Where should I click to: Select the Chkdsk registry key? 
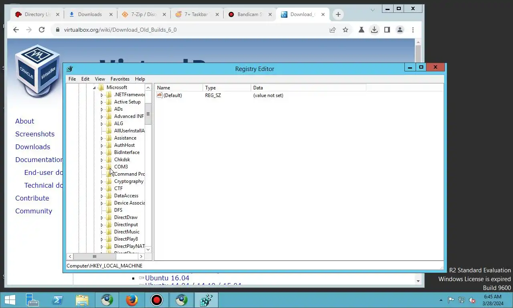(122, 160)
